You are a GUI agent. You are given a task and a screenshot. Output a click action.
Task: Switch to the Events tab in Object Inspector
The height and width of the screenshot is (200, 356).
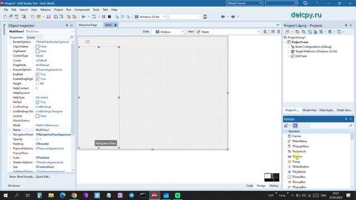point(31,37)
